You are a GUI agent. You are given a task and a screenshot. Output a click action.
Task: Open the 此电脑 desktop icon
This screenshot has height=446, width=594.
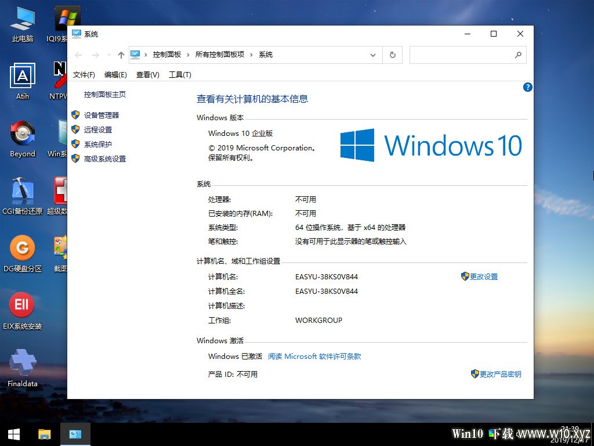[23, 24]
